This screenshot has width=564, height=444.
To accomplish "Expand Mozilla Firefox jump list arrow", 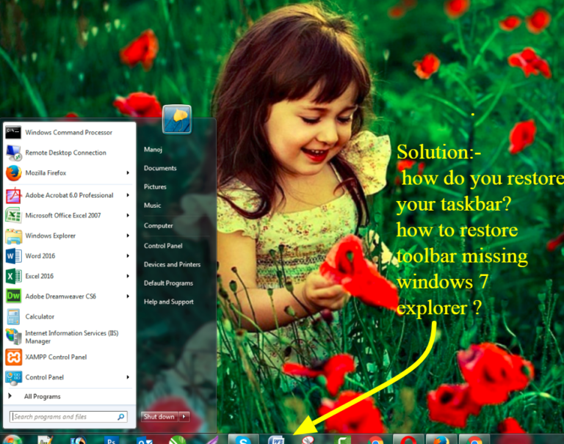I will click(128, 173).
